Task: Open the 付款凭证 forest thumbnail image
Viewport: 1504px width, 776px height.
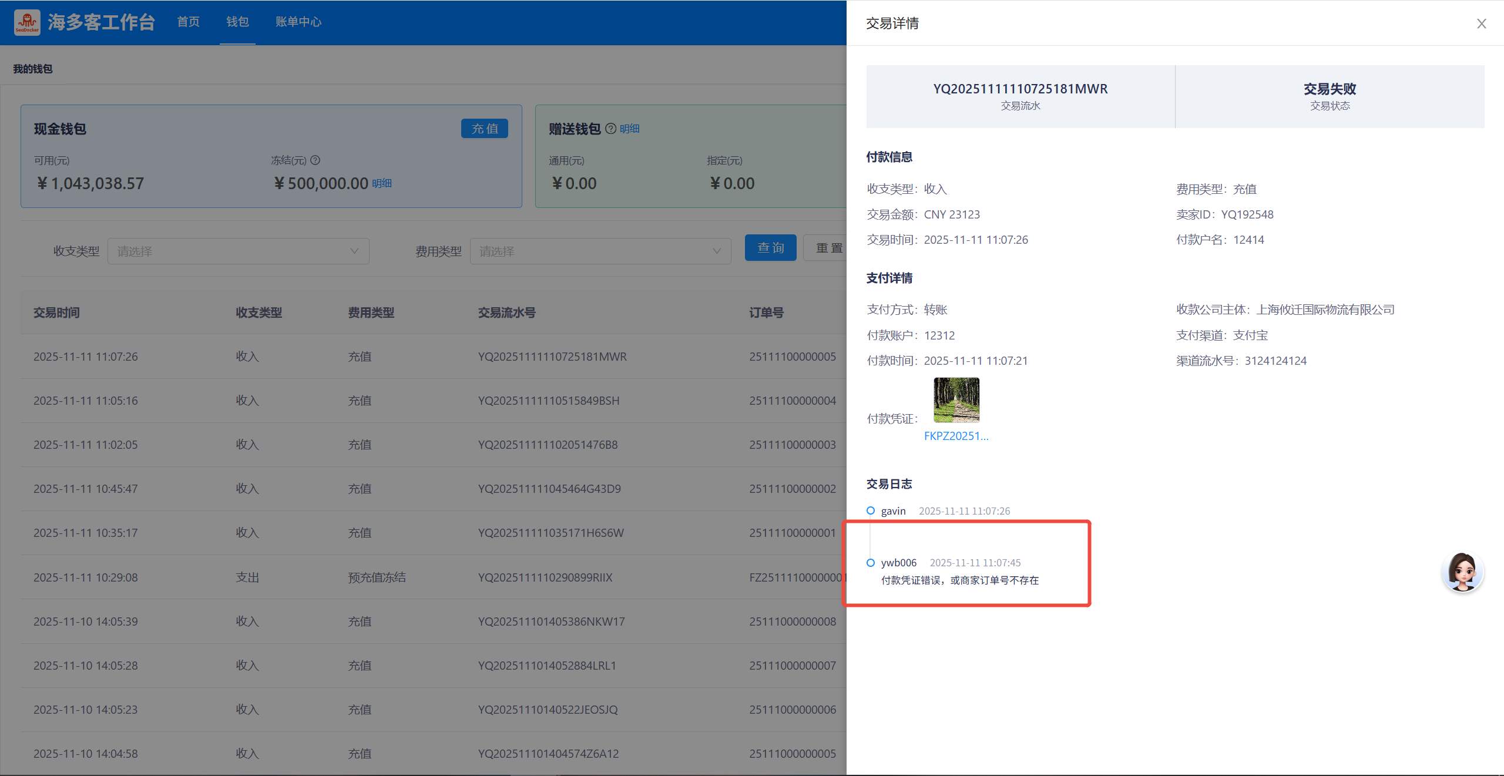Action: [956, 400]
